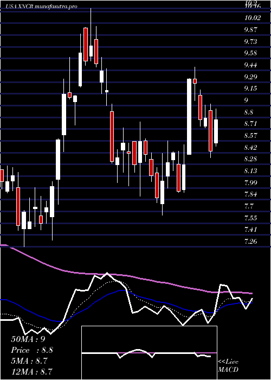This screenshot has height=380, width=271.
Task: Click the 7.99 price axis label
Action: [251, 182]
